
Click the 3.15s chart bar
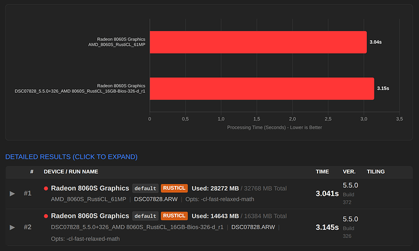[262, 89]
